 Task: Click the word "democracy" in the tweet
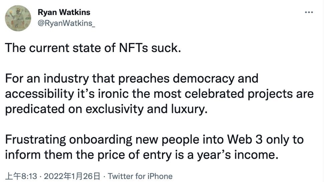[x=203, y=79]
